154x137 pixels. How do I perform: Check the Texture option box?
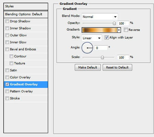11,63
